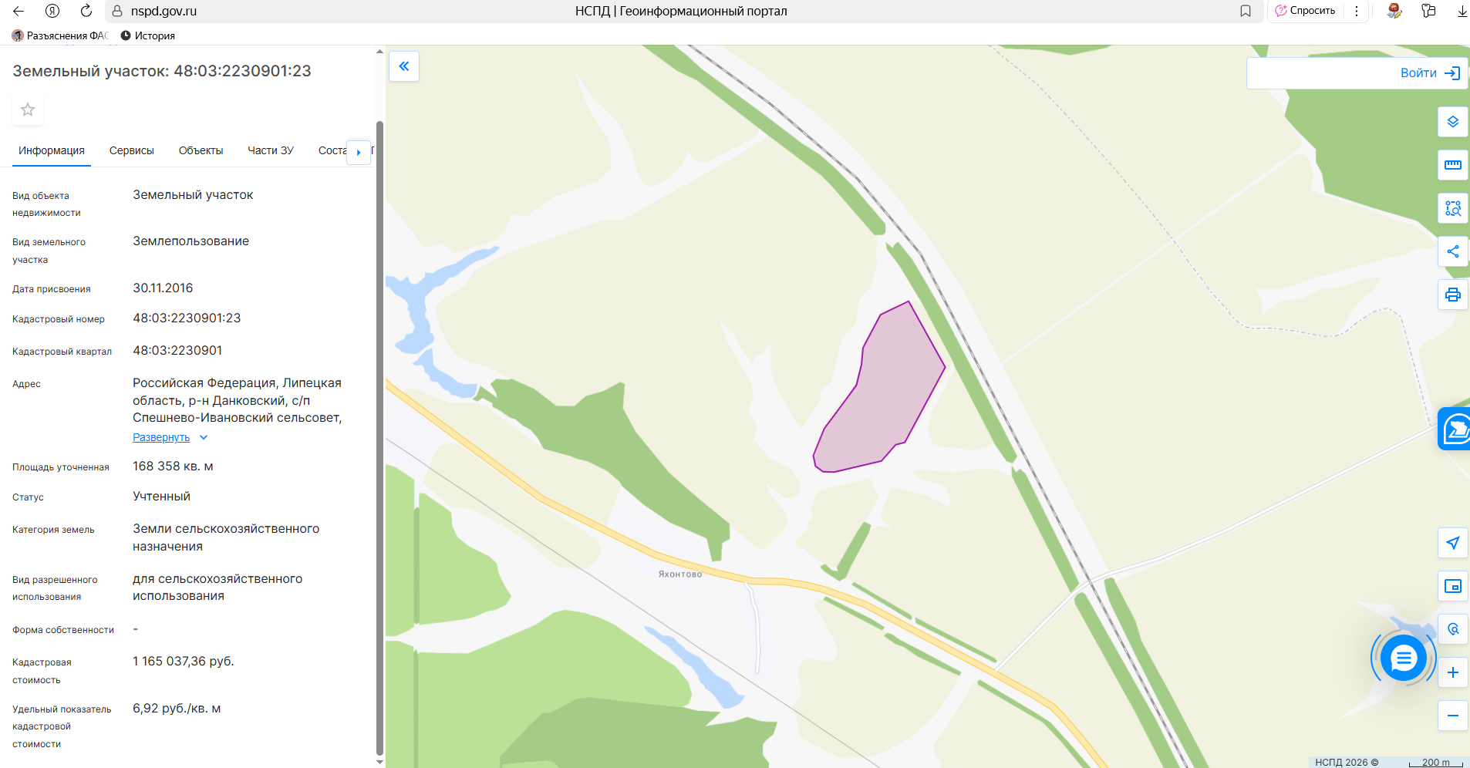Zoom in with the plus button
1470x768 pixels.
(x=1452, y=672)
